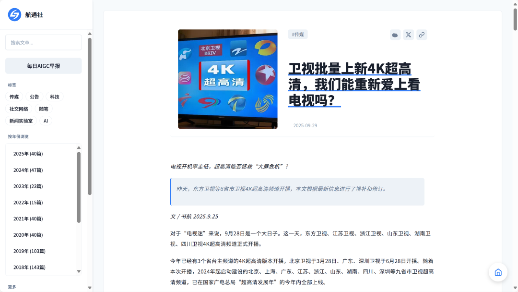Browse 2025年 (40篇) articles

point(28,154)
